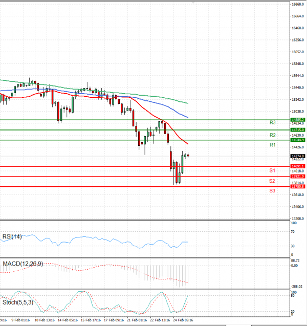The image size is (307, 326).
Task: Click the 88.72 value on MACD scale
Action: pos(295,260)
